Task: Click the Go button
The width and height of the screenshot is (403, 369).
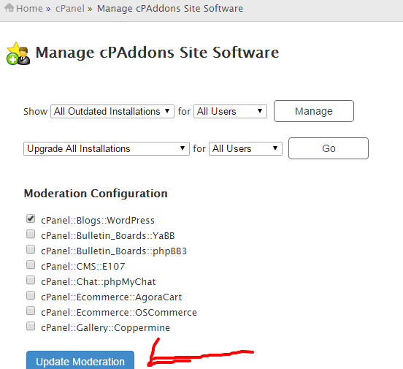Action: (329, 148)
